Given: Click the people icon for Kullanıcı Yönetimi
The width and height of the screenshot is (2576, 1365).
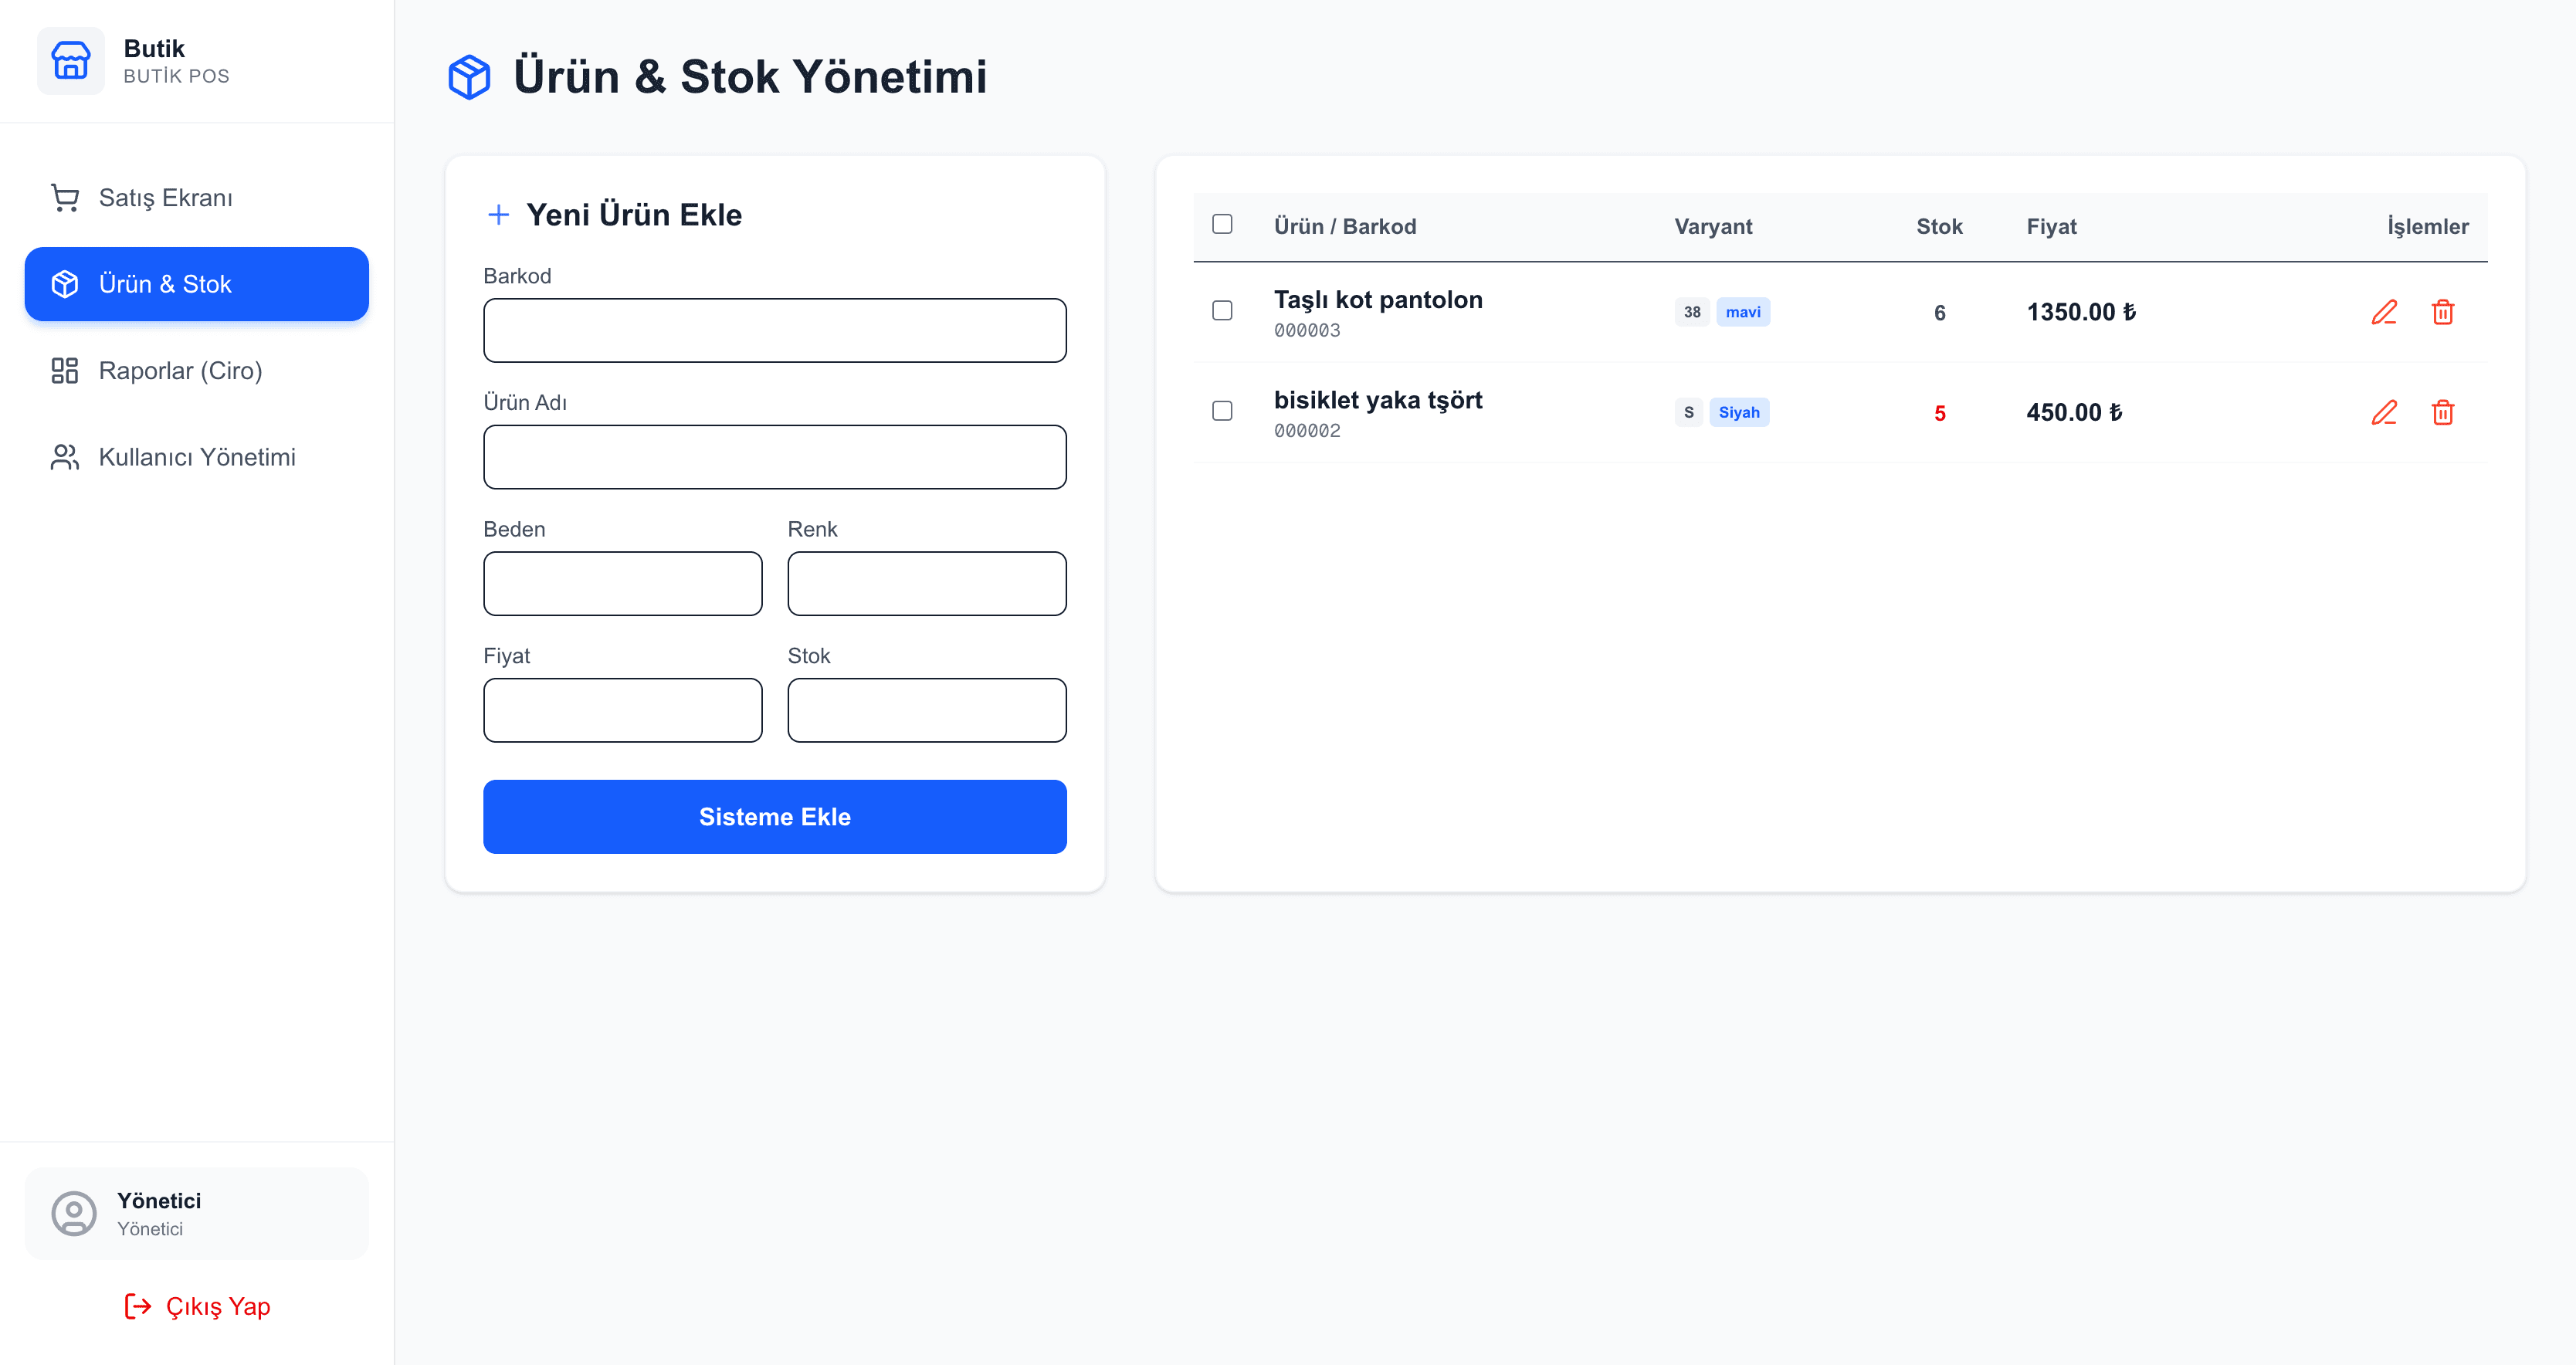Looking at the screenshot, I should coord(65,457).
